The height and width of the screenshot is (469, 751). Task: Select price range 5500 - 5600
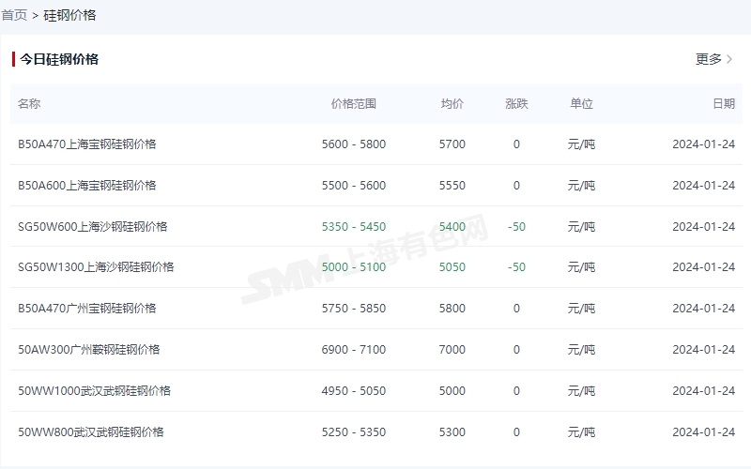(x=354, y=185)
